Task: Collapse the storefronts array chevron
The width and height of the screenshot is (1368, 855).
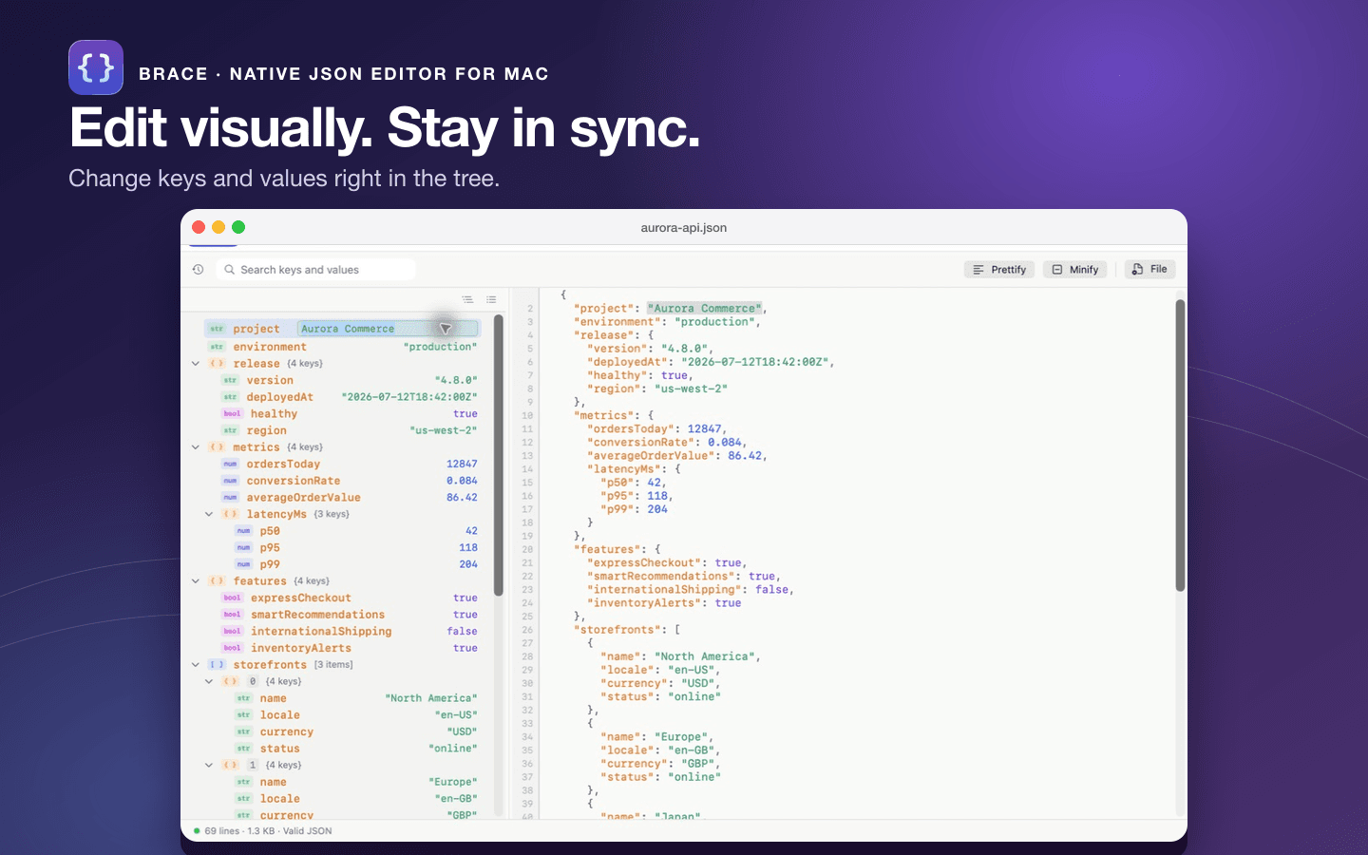Action: click(x=196, y=665)
